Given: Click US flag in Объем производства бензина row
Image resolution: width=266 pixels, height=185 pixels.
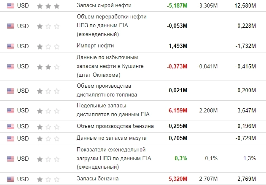Looking at the screenshot, I should click(x=11, y=126).
